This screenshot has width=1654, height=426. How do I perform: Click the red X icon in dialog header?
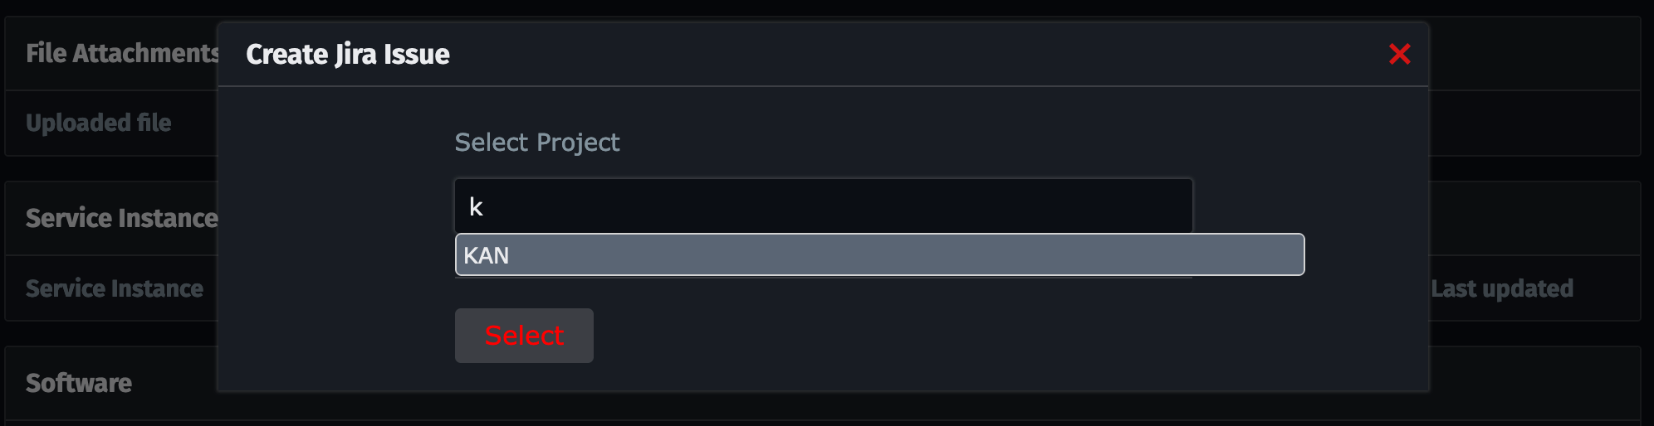click(x=1399, y=55)
